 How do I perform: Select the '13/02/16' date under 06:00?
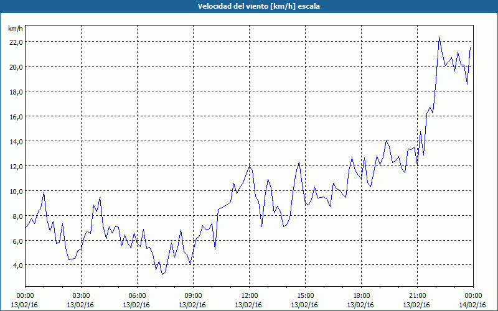[x=136, y=305]
